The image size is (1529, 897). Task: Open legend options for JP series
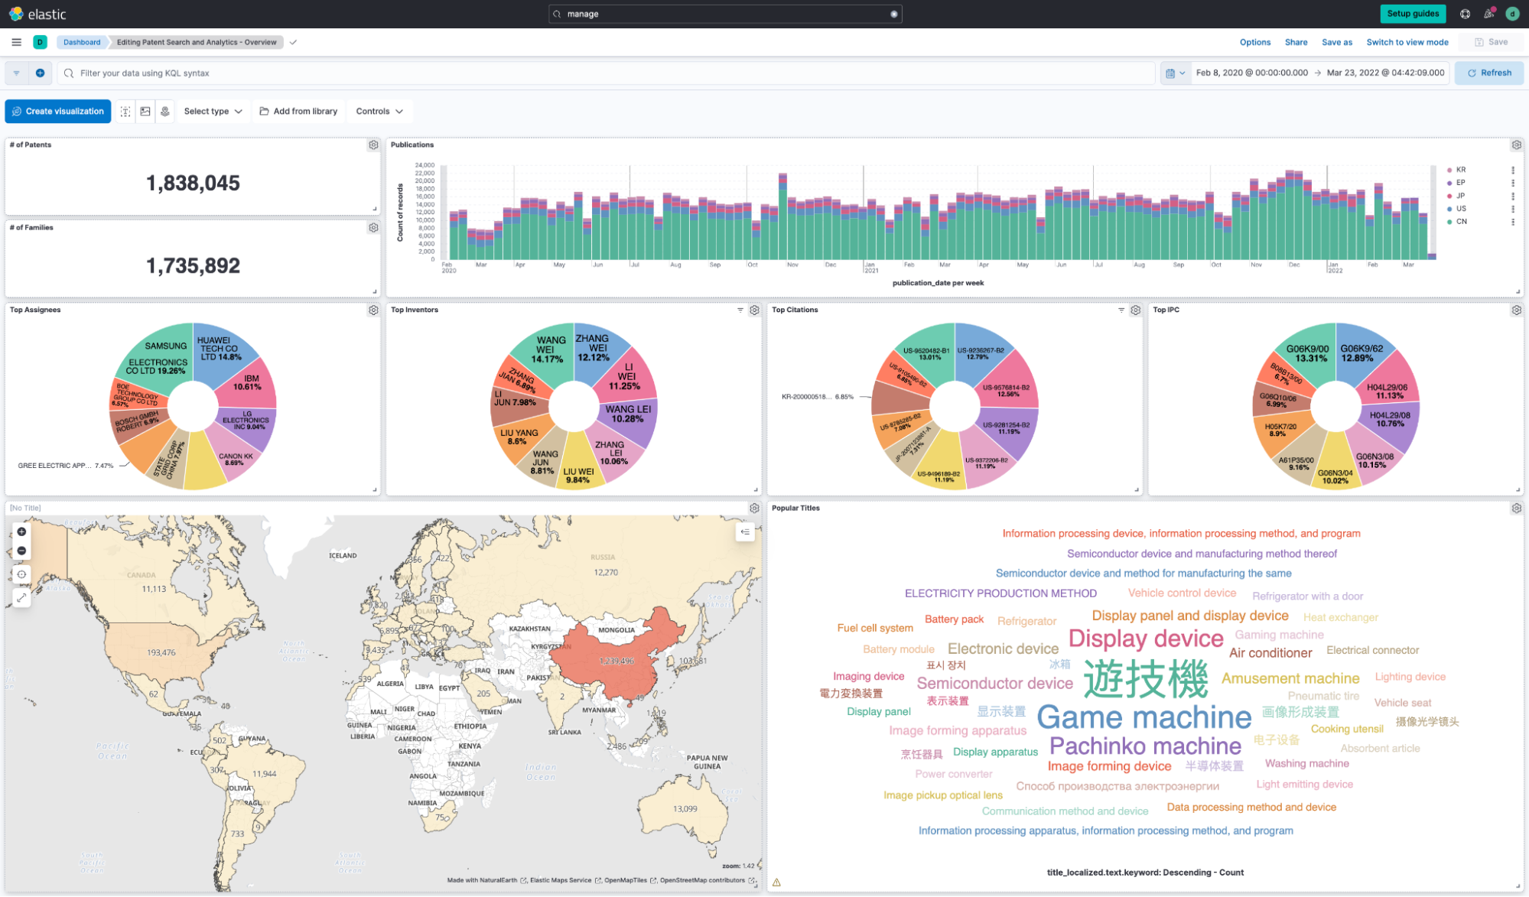(1512, 196)
